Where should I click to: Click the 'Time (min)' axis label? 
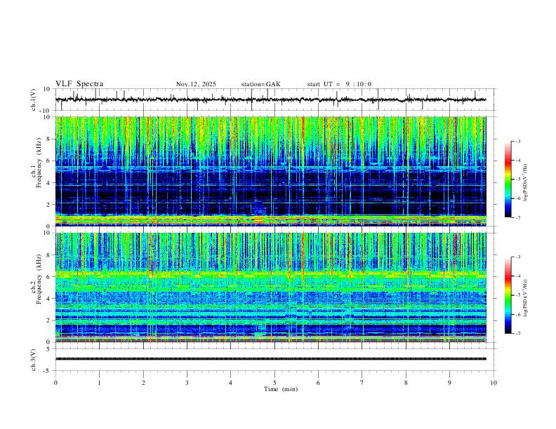(x=281, y=389)
